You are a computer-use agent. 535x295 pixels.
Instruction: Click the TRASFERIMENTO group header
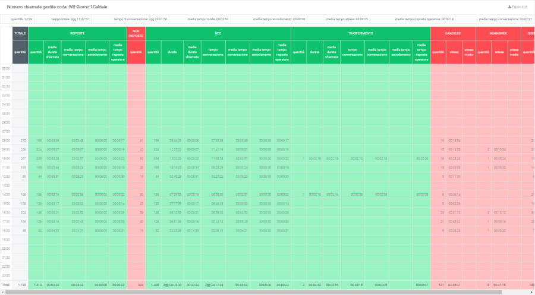click(x=360, y=33)
